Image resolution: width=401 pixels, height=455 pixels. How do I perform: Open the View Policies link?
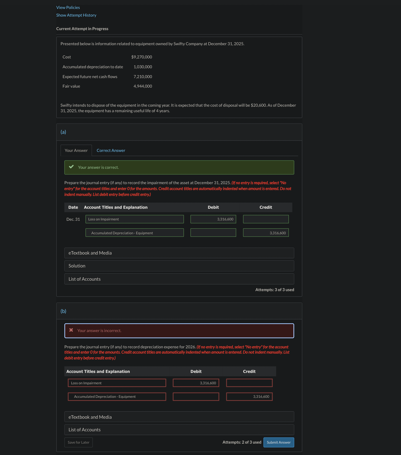(x=68, y=7)
